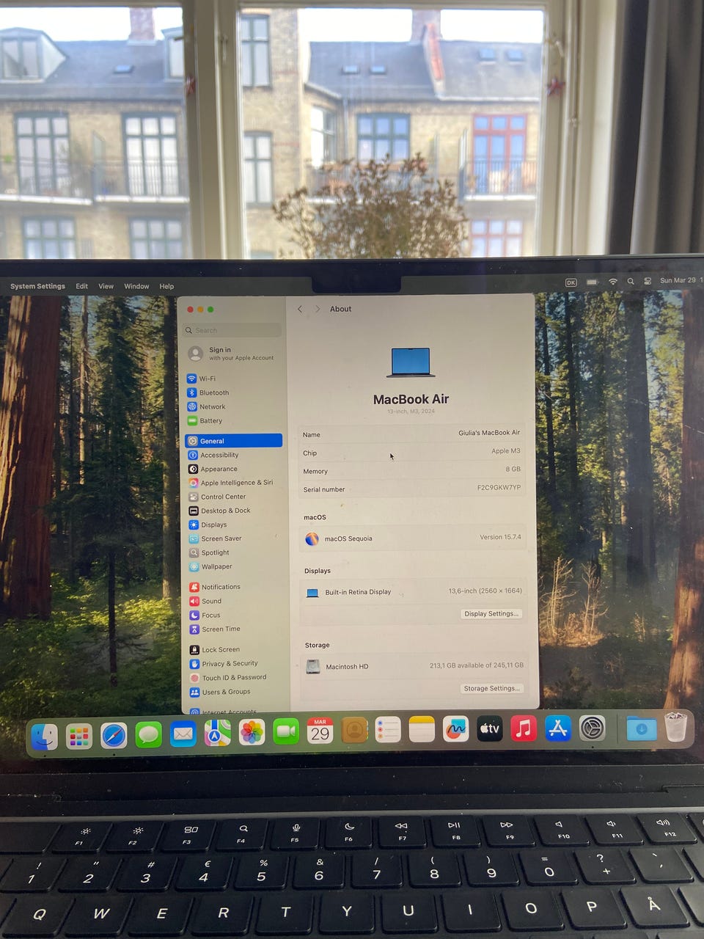Open Contacts from the Dock
This screenshot has height=939, width=704.
pos(354,730)
